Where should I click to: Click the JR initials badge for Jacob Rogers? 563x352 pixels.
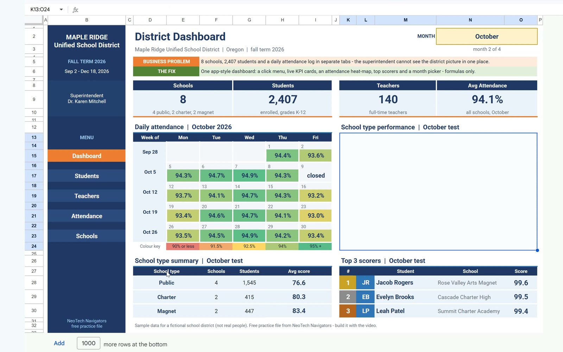click(366, 283)
